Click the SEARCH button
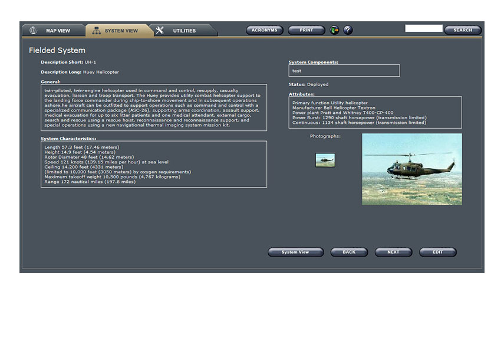This screenshot has height=354, width=504. [463, 30]
